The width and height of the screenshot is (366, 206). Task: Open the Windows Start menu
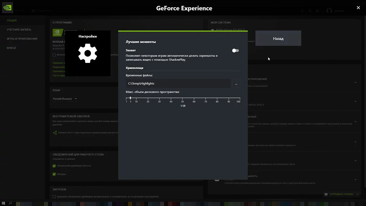[4, 203]
